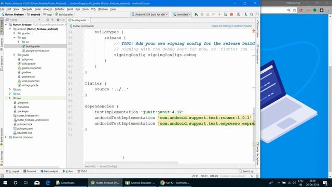This screenshot has height=187, width=332.
Task: Open the VCS menu
Action: point(93,9)
